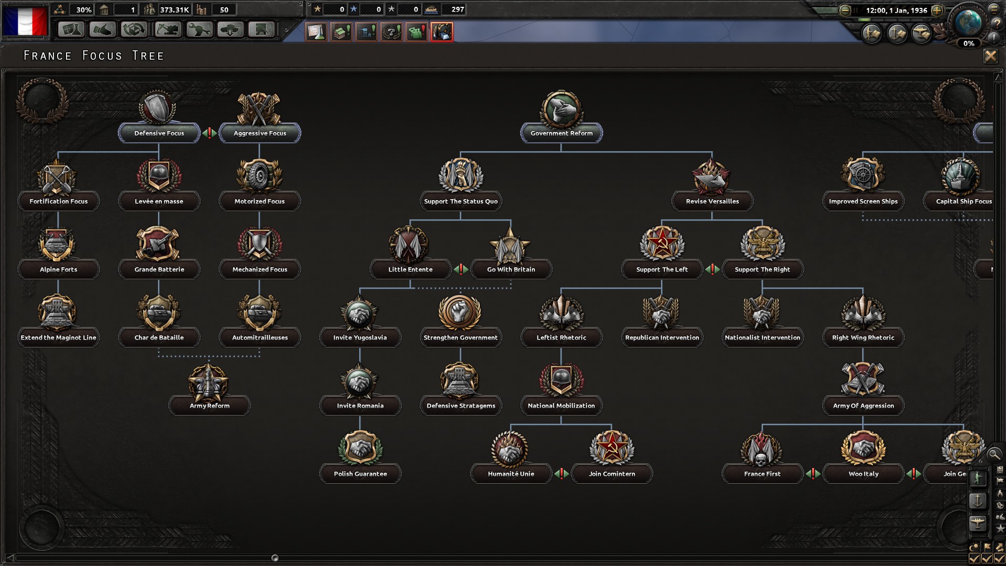Click the world tension globe
Image resolution: width=1006 pixels, height=566 pixels.
click(x=968, y=23)
